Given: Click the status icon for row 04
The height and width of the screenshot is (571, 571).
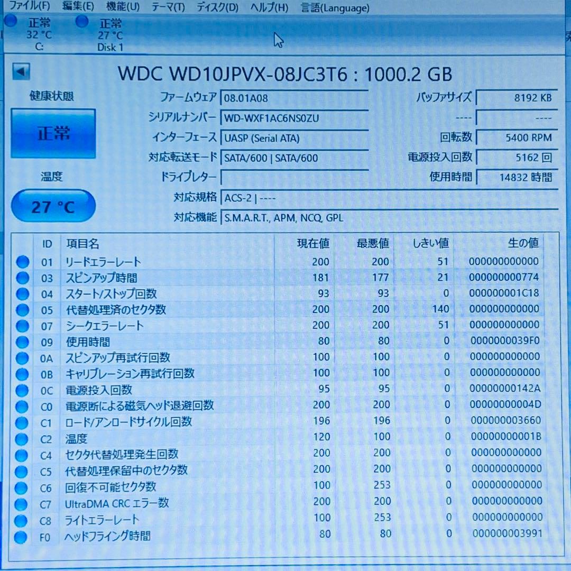Looking at the screenshot, I should click(23, 294).
